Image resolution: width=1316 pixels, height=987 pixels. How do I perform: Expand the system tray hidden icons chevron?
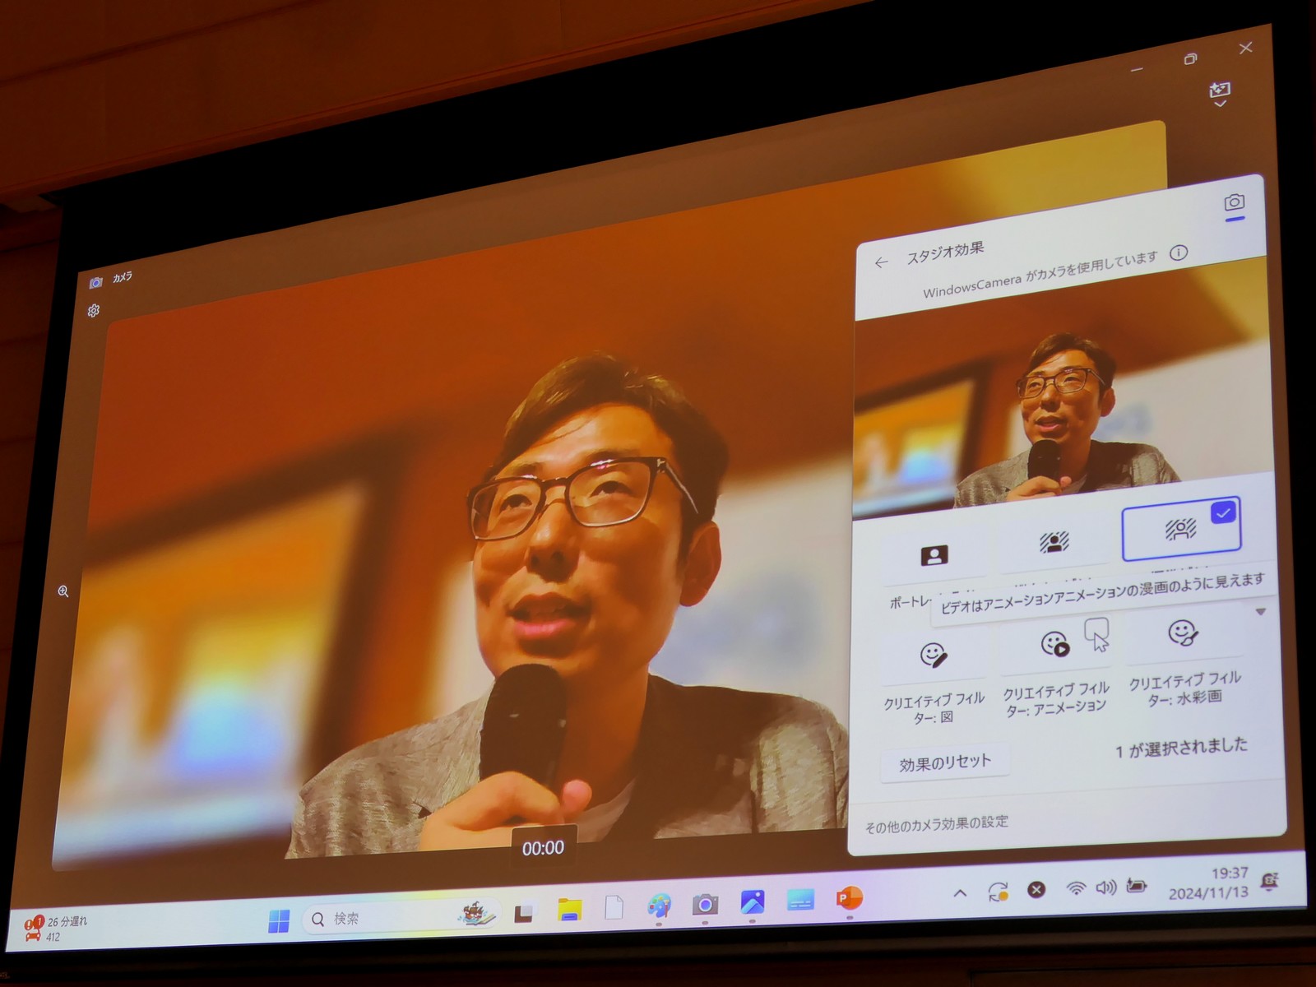(x=960, y=893)
